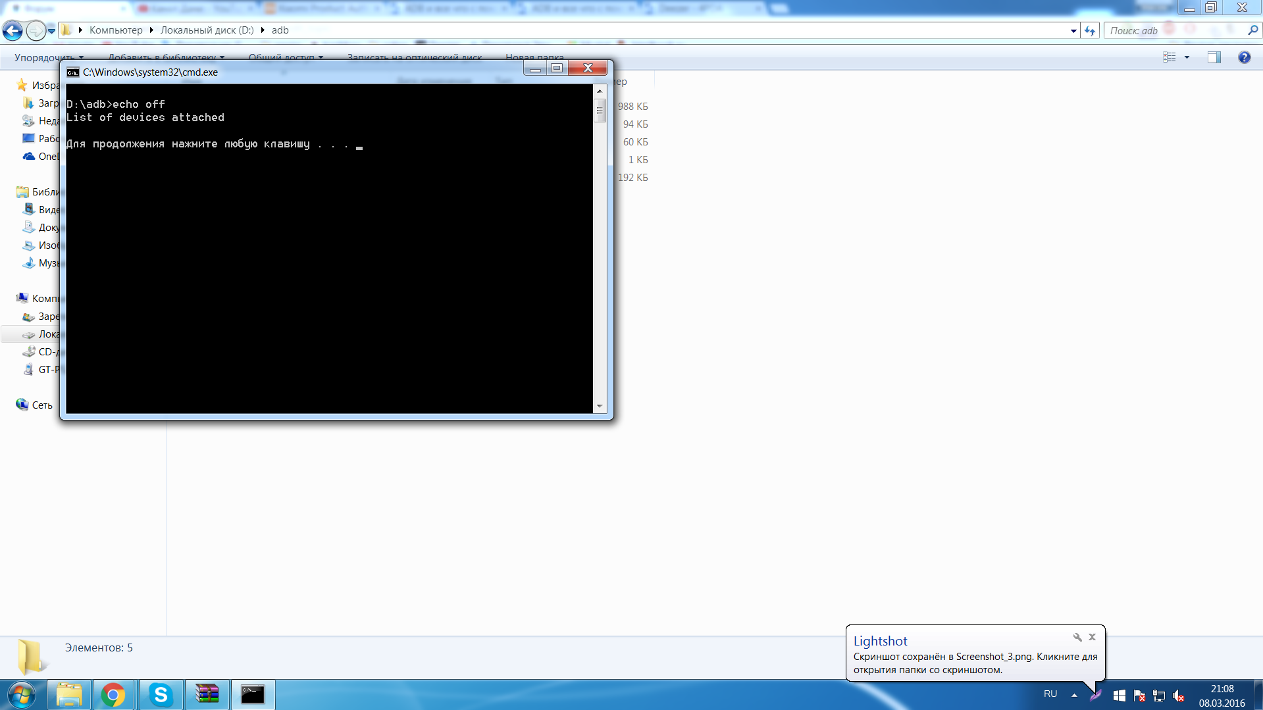This screenshot has width=1263, height=710.
Task: Open the view options dropdown arrow
Action: point(1187,57)
